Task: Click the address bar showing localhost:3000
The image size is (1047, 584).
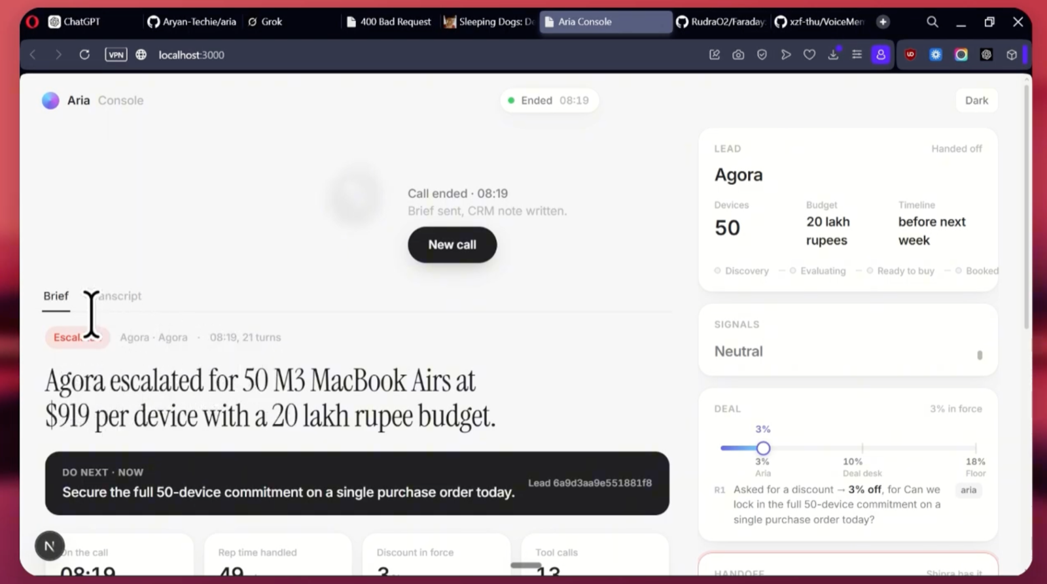Action: 191,55
